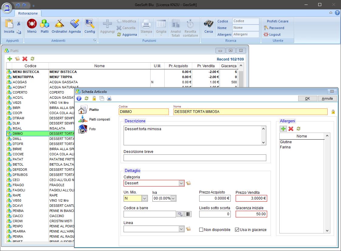Delete selected allergen with red X
Screen dimensions: 341x251
(291, 129)
